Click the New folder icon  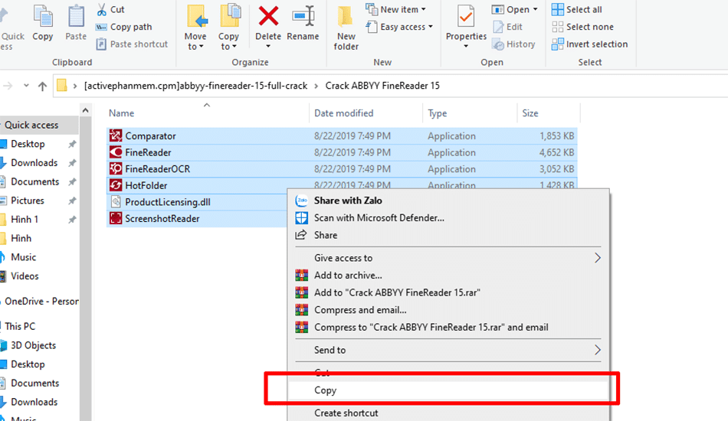click(346, 16)
